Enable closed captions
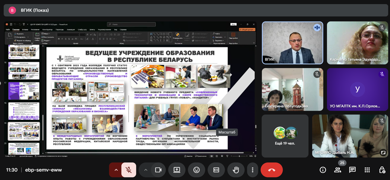The image size is (390, 180). pos(216,170)
